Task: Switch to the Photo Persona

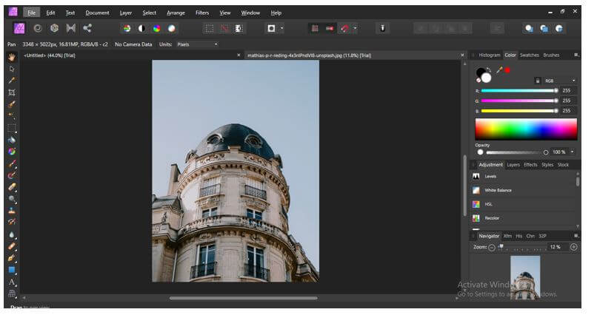Action: (19, 29)
